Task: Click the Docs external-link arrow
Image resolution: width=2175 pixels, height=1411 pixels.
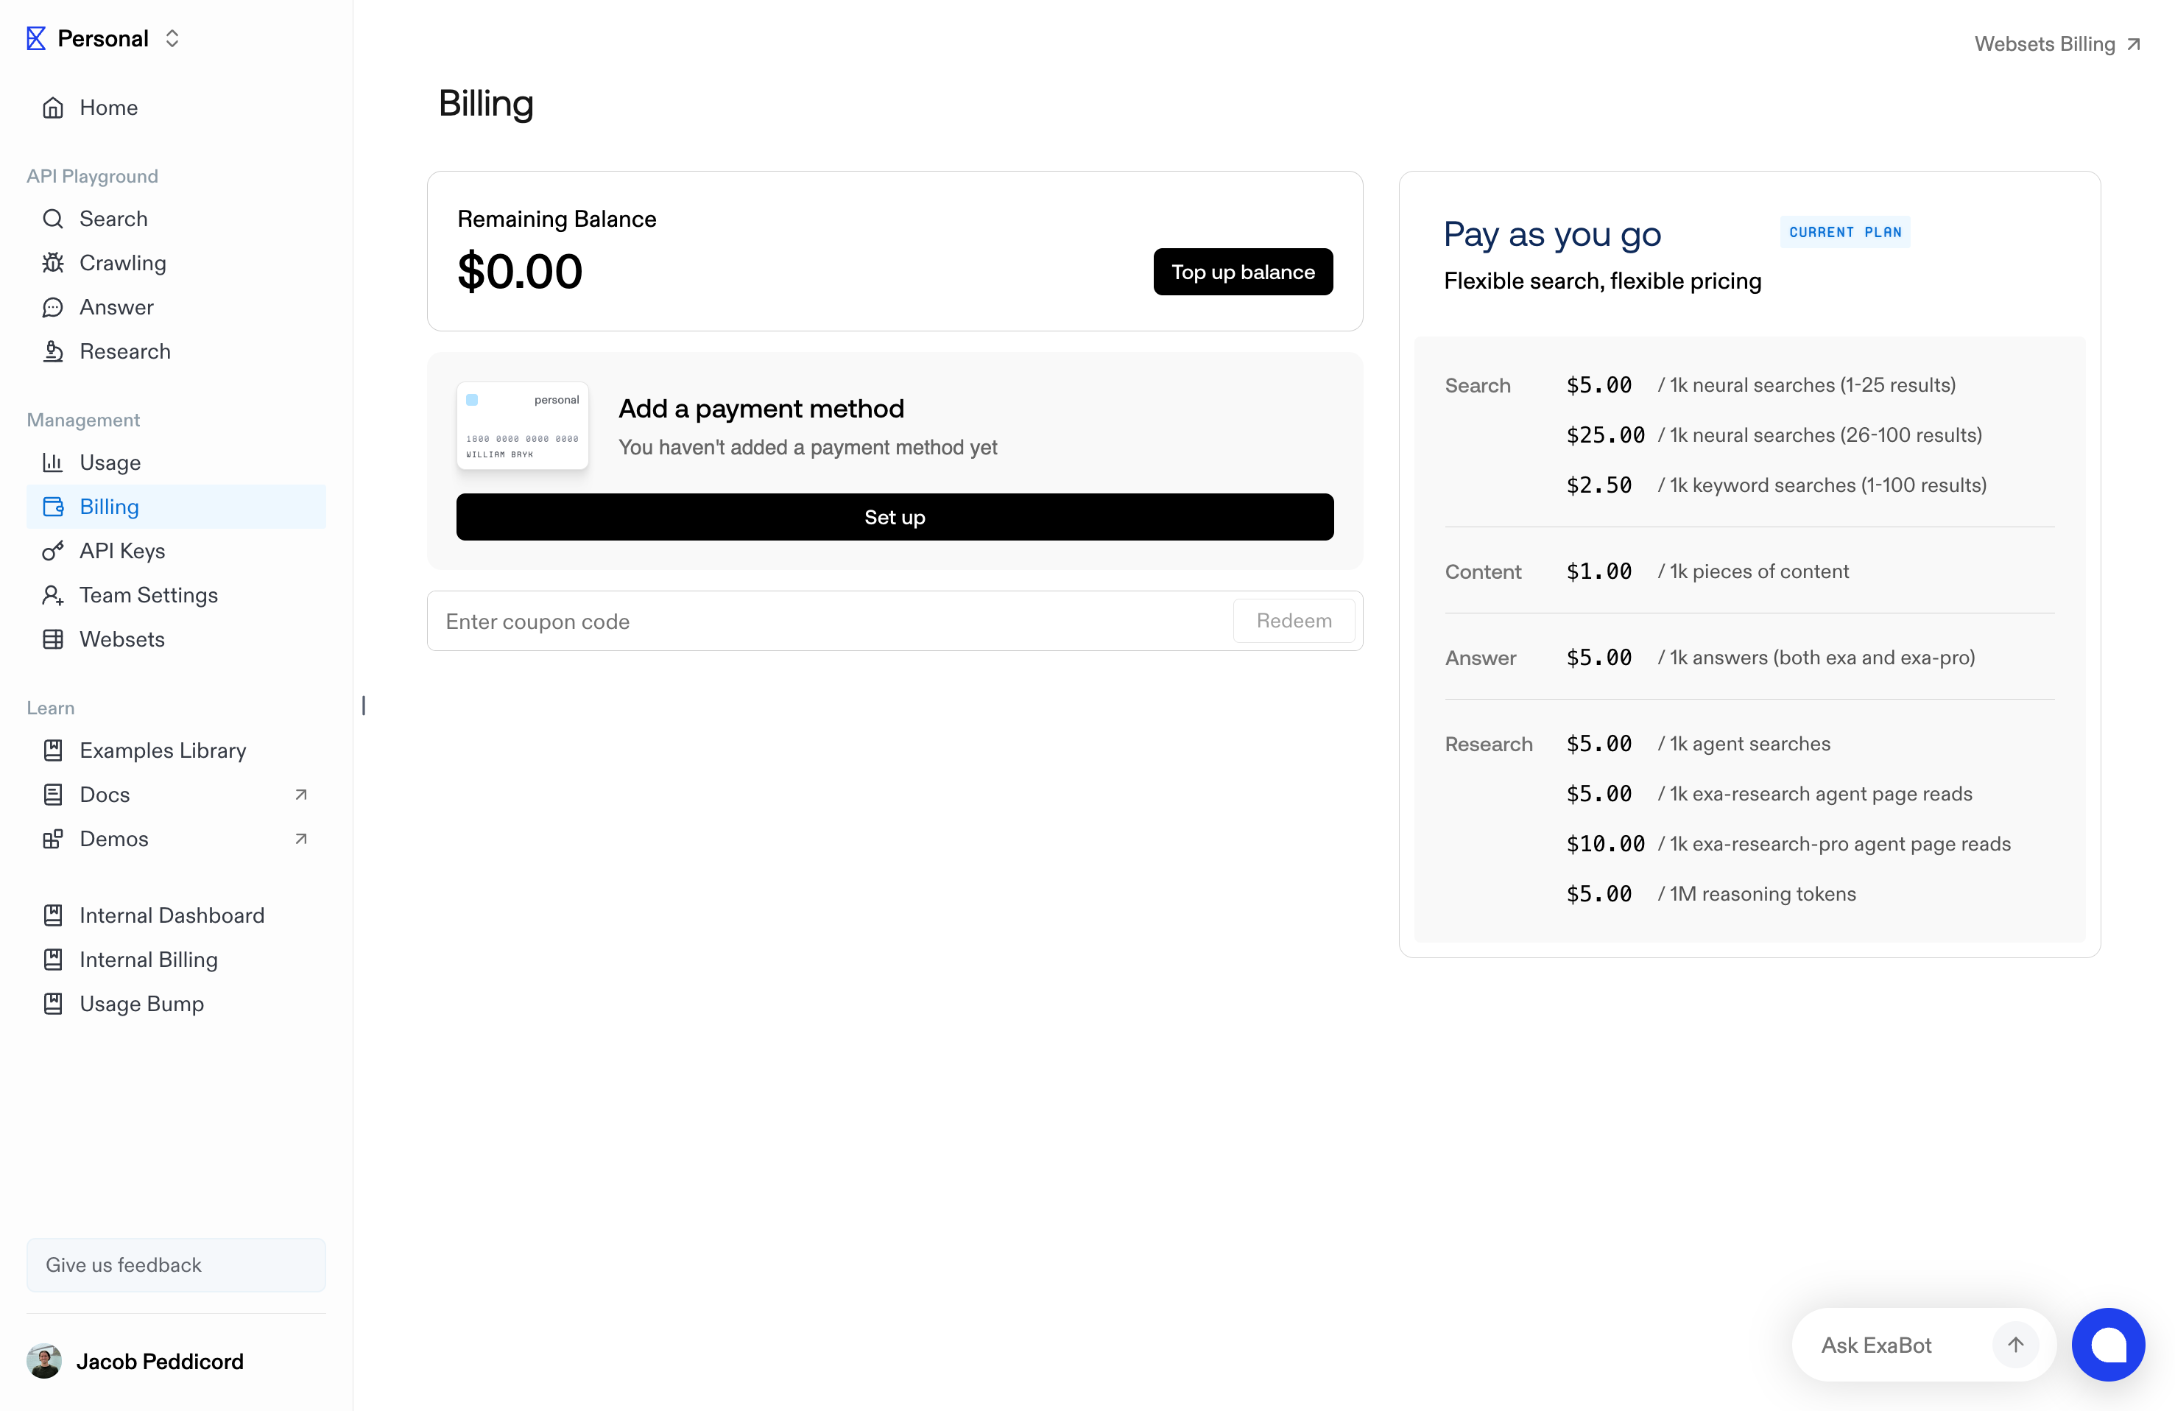Action: click(x=300, y=794)
